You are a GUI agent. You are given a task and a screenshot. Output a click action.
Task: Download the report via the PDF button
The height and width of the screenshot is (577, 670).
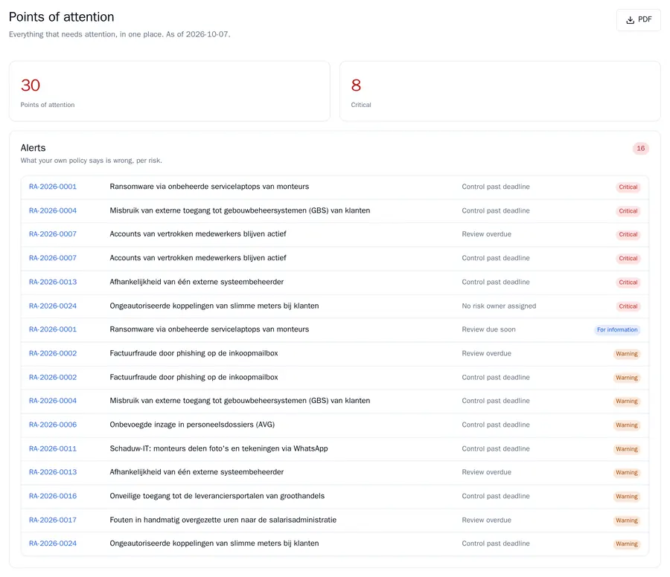[639, 19]
